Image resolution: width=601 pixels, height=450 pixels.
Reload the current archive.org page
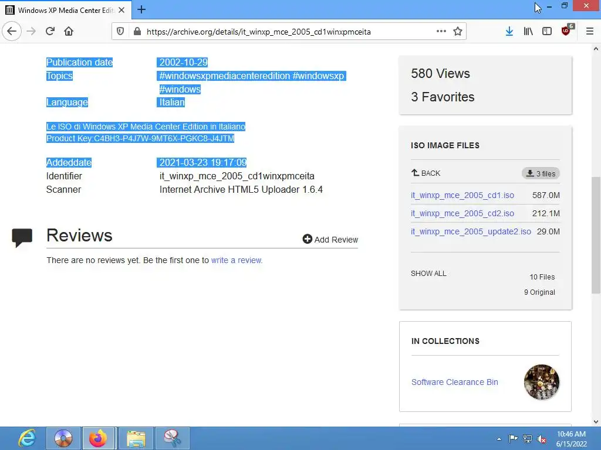(50, 32)
